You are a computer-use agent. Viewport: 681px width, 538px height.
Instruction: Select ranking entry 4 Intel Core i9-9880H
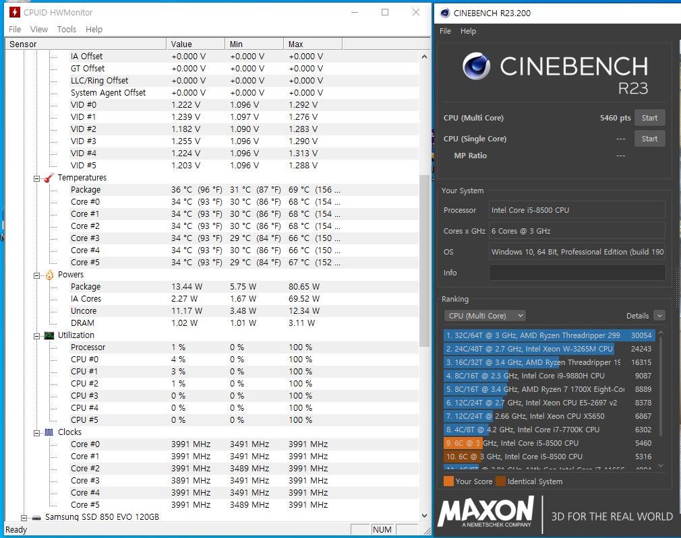click(549, 376)
